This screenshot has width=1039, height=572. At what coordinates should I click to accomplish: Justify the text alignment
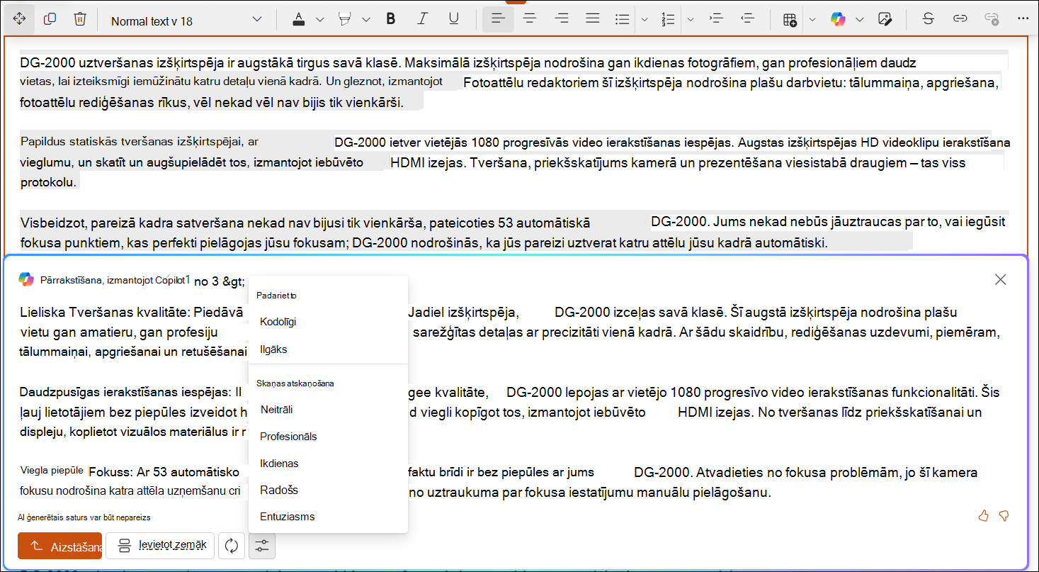pos(593,19)
